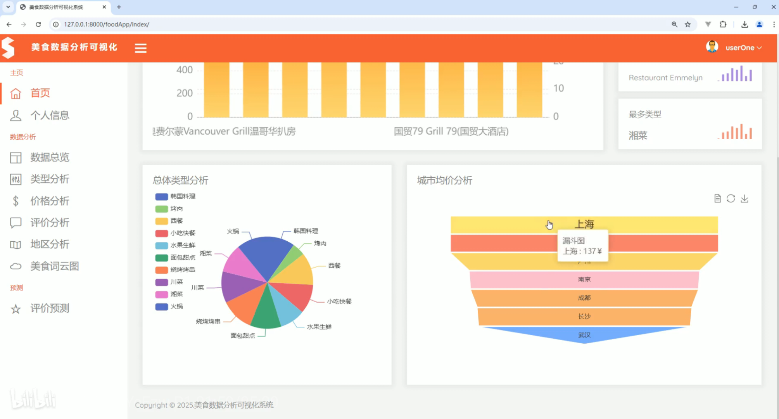Image resolution: width=779 pixels, height=419 pixels.
Task: Go to 地区分析 in sidebar
Action: click(x=50, y=244)
